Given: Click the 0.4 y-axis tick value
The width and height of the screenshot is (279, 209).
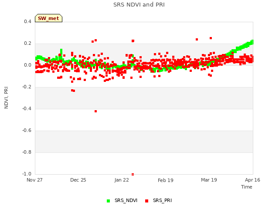Looking at the screenshot, I should [27, 21].
